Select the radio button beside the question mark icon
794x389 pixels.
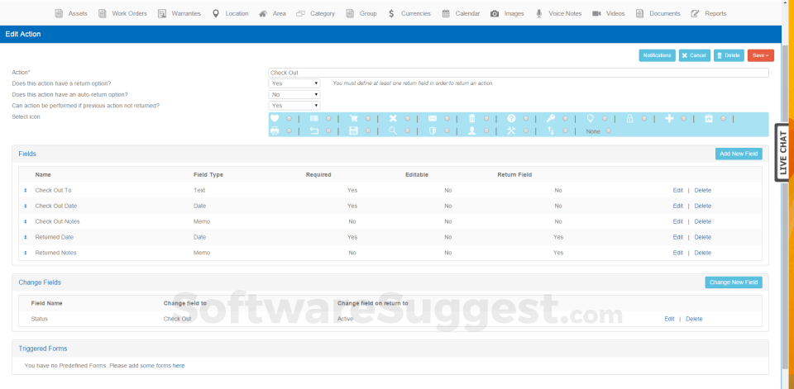pos(526,118)
